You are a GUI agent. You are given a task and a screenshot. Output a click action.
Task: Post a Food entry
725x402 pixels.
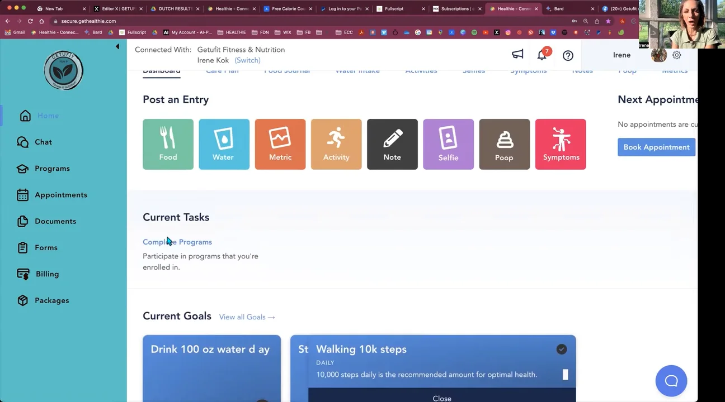click(x=168, y=144)
